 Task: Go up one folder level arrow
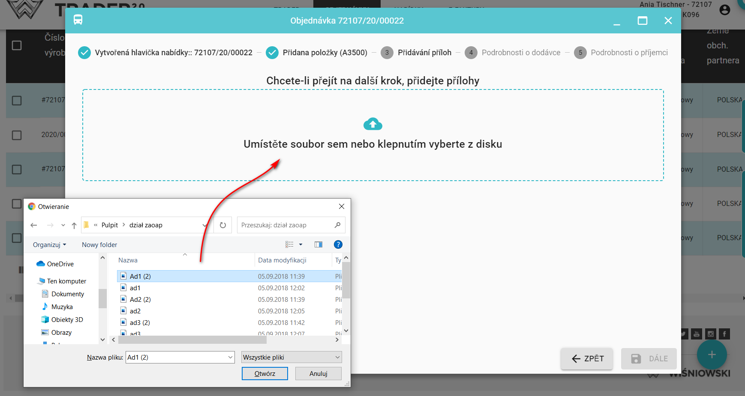click(x=74, y=225)
